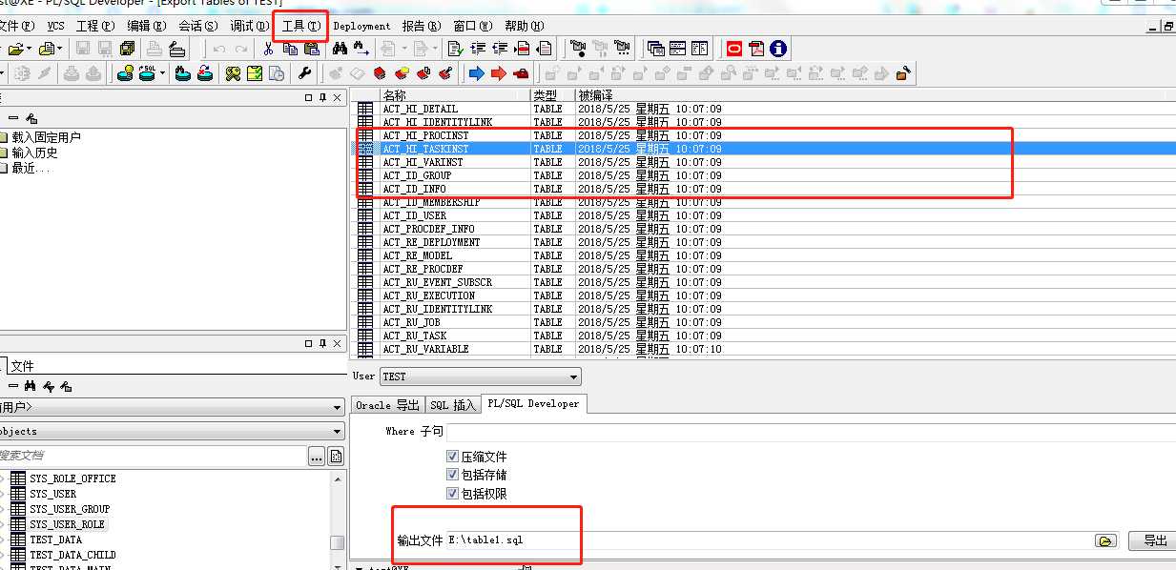Viewport: 1176px width, 570px height.
Task: Open the Oracle red logo toolbar icon
Action: tap(734, 48)
